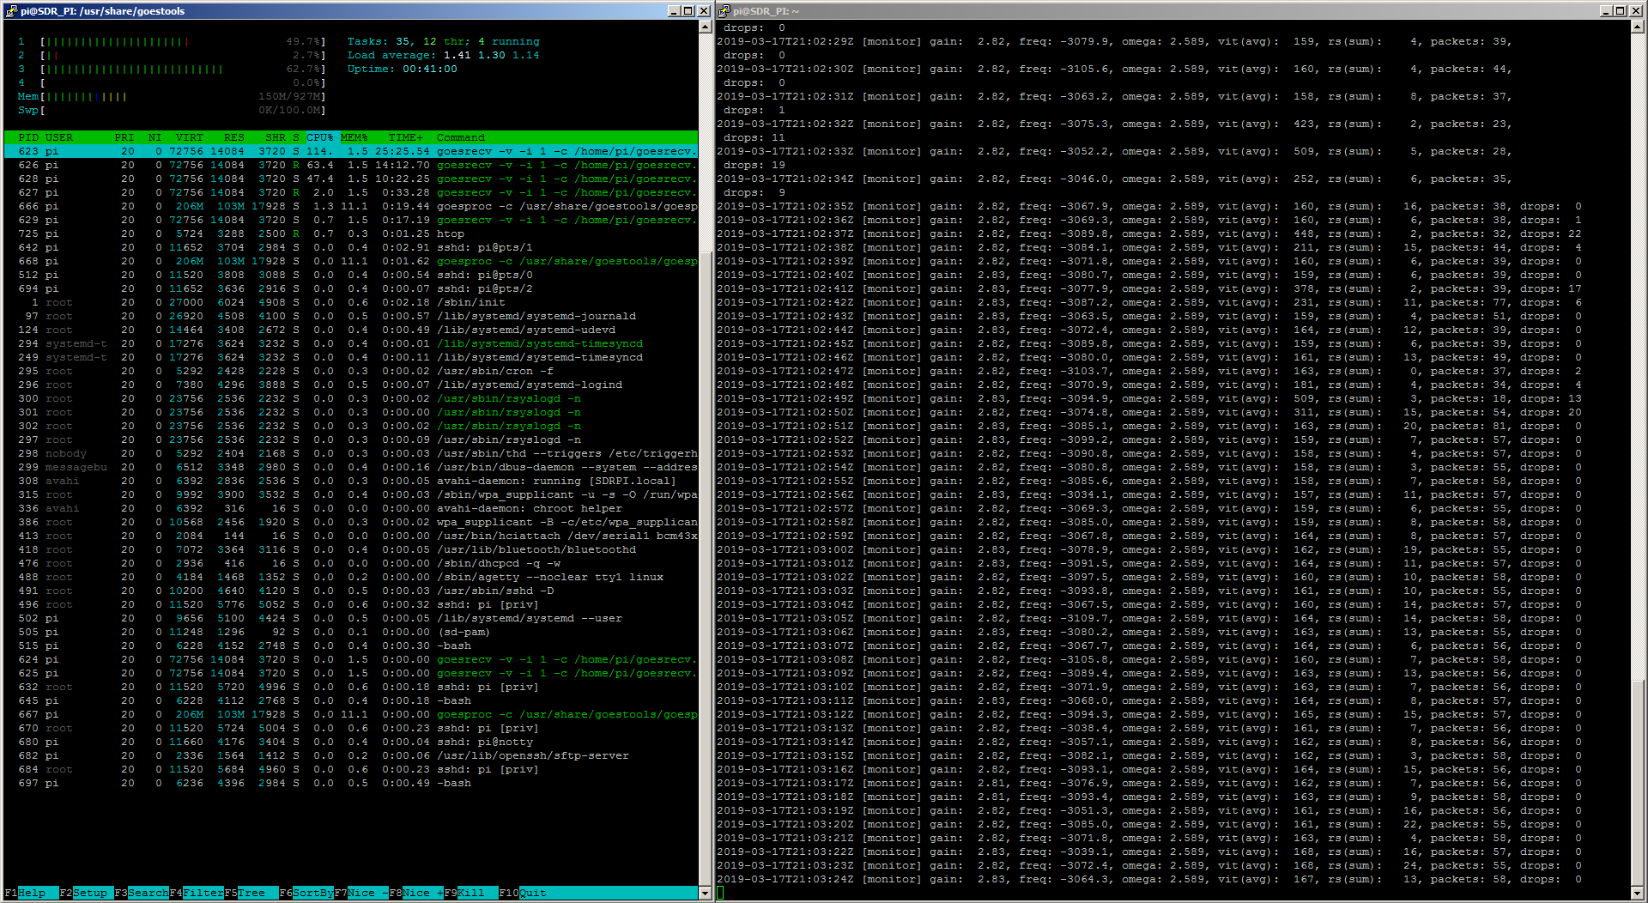Click F4 Filter in htop footer

click(x=197, y=893)
